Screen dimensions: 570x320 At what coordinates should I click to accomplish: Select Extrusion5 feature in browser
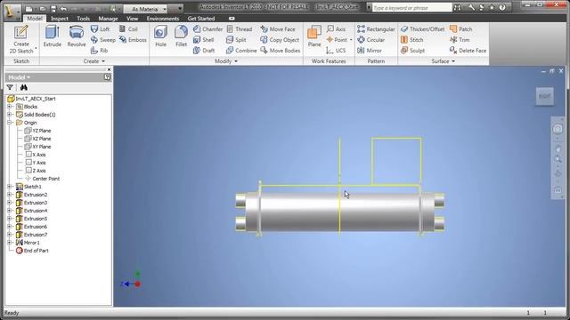32,219
